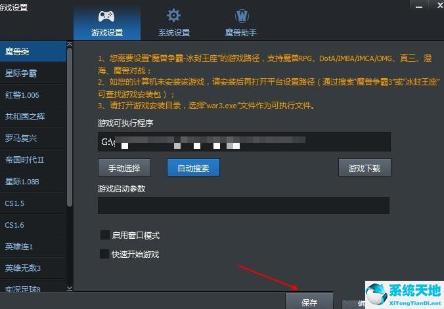This screenshot has width=444, height=309.
Task: Minimize the settings window
Action: click(x=419, y=6)
